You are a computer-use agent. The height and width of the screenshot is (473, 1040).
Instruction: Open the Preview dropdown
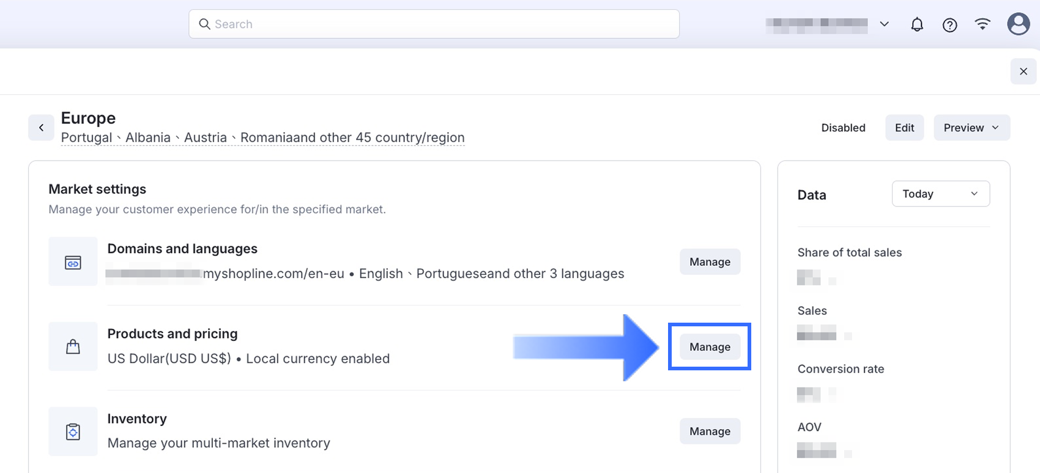click(x=971, y=128)
